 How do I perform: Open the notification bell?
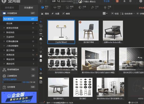125,1
